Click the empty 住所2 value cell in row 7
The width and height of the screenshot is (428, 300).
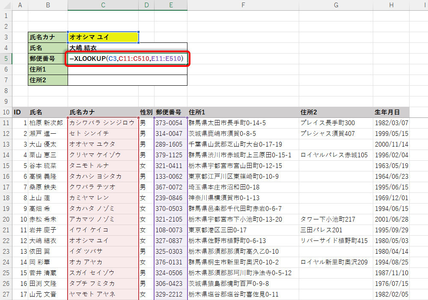click(x=128, y=80)
